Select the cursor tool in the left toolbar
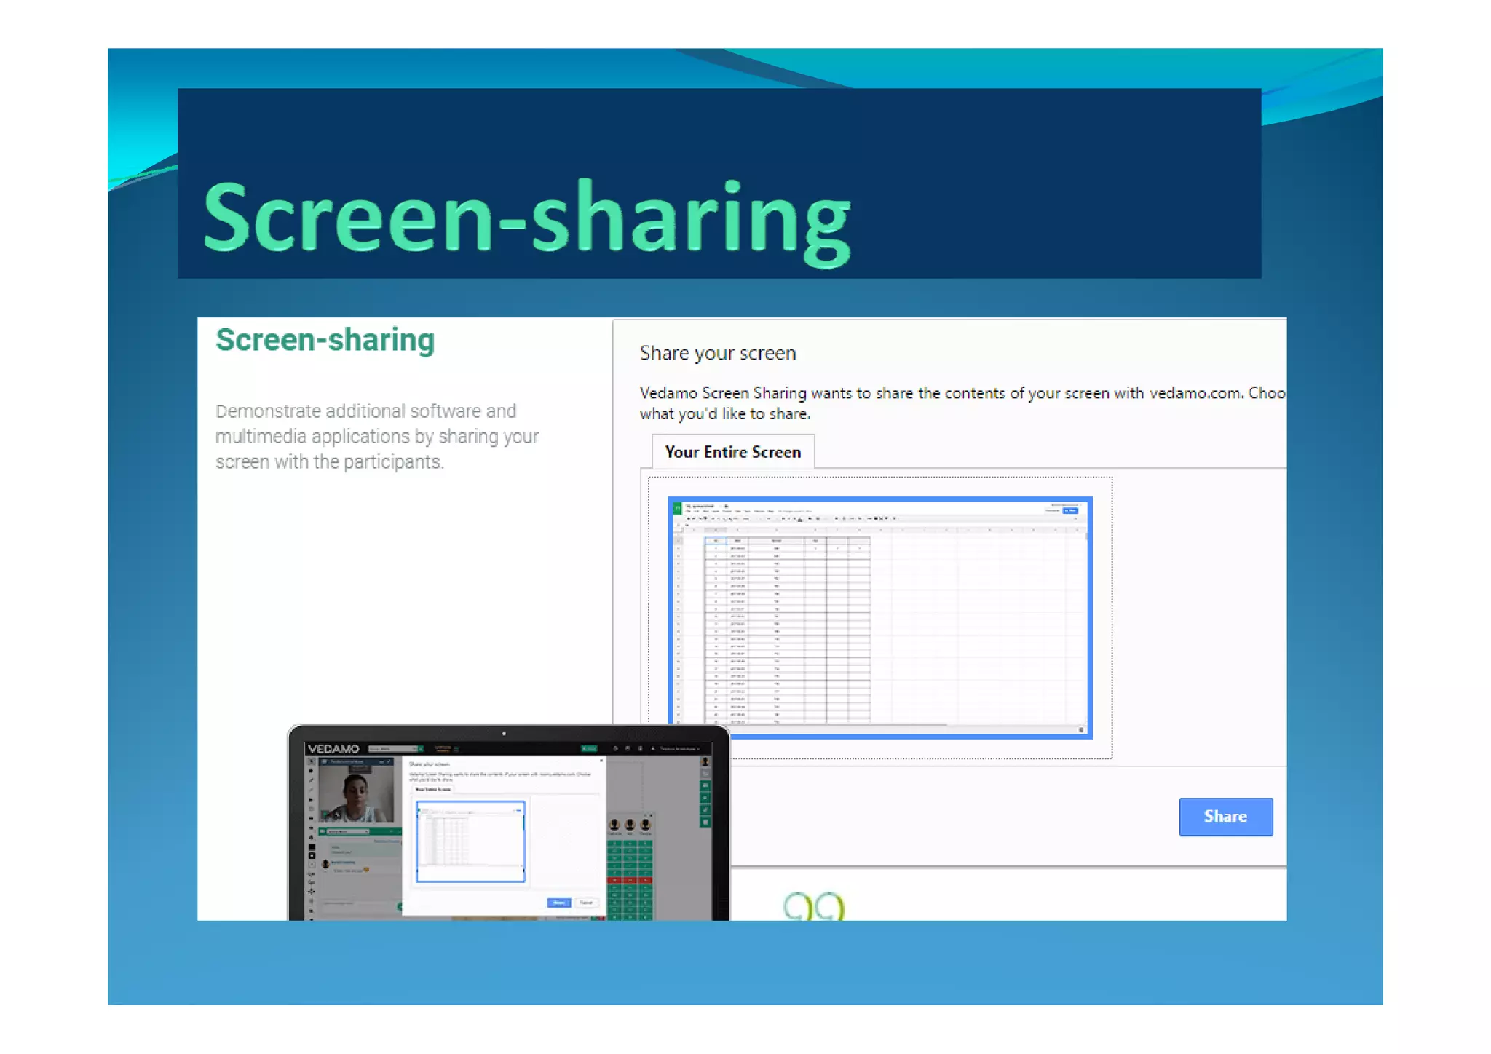1491x1054 pixels. pos(311,761)
